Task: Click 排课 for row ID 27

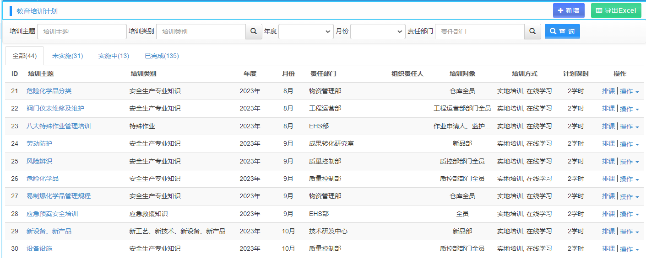Action: pos(608,196)
